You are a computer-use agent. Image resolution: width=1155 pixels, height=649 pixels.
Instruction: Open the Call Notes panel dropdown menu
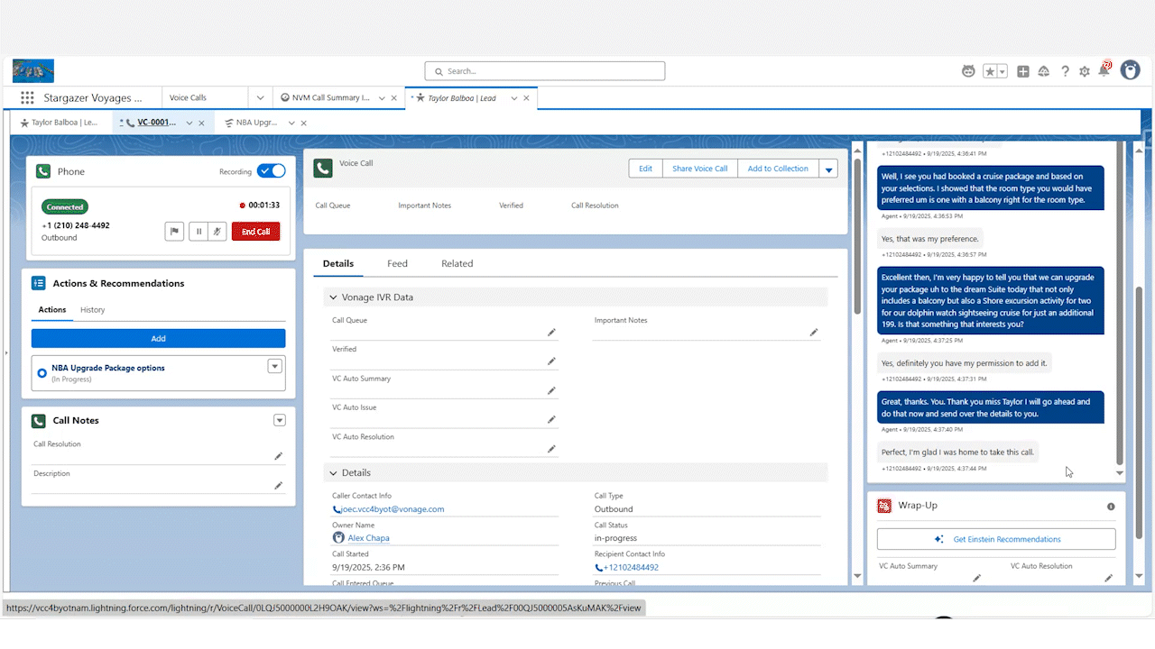[280, 419]
